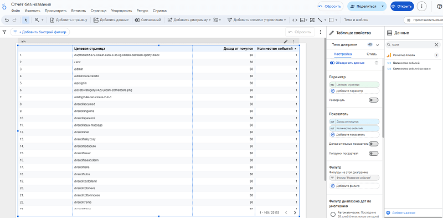Click Добавьте показатель field
The width and height of the screenshot is (443, 218).
tap(354, 135)
